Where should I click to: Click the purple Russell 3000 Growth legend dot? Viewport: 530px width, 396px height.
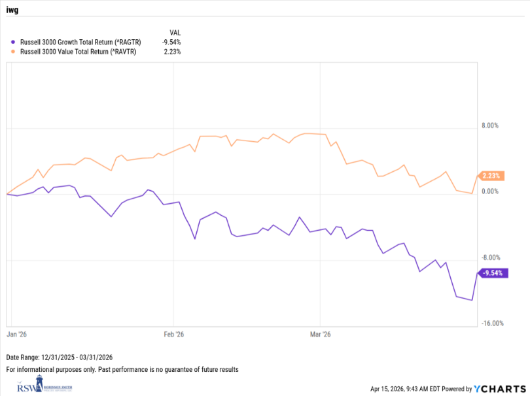point(14,42)
